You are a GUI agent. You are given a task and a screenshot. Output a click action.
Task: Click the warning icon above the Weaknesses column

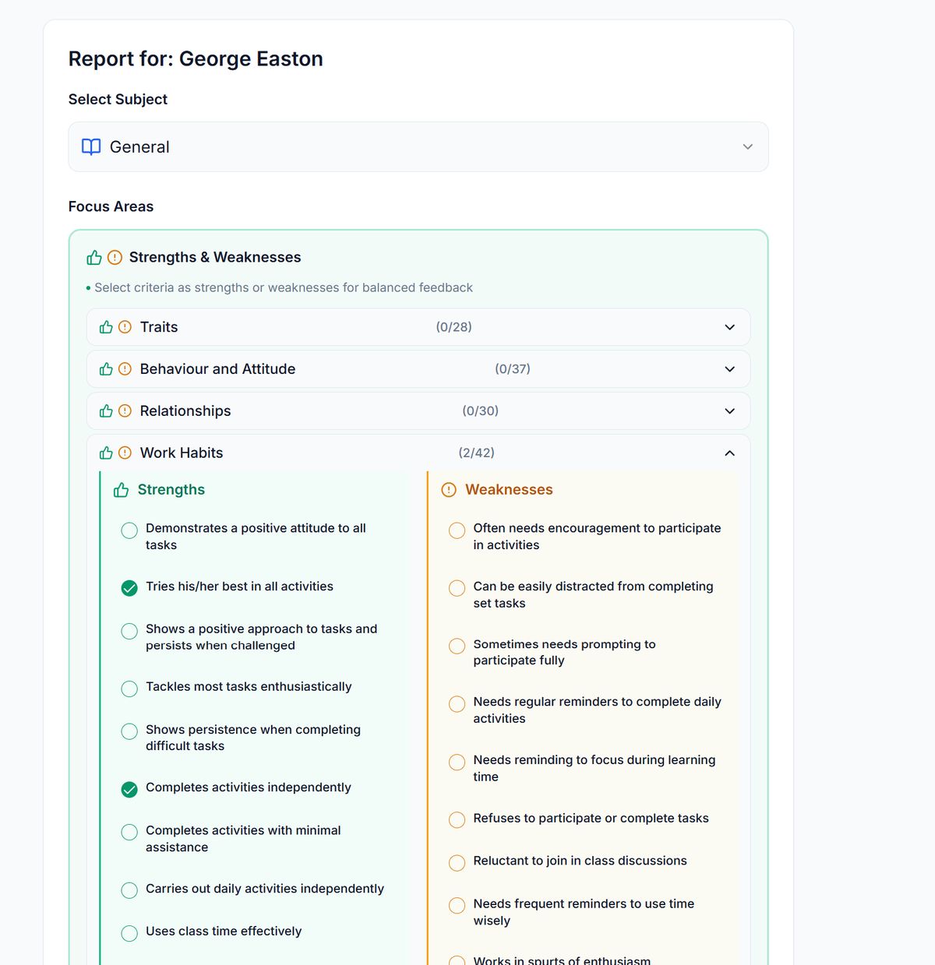coord(448,489)
